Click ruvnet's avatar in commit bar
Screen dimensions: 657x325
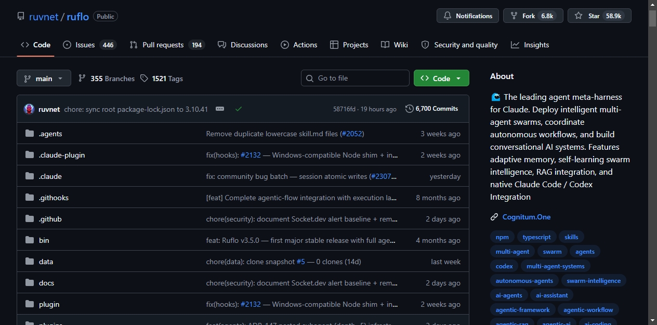29,109
